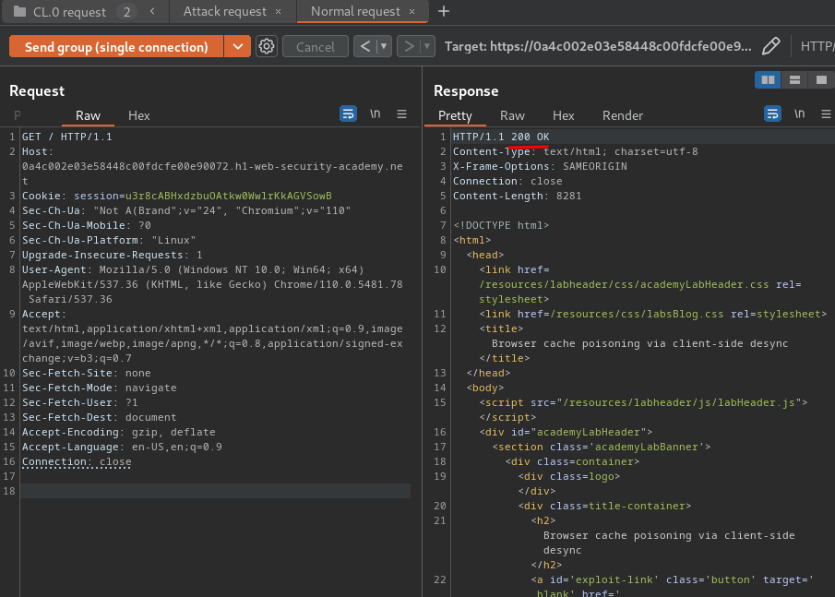Click the Target URL text
835x597 pixels.
(598, 46)
